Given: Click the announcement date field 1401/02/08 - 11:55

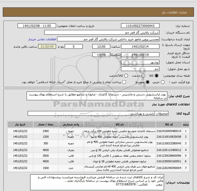Looking at the screenshot, I should (37, 26).
